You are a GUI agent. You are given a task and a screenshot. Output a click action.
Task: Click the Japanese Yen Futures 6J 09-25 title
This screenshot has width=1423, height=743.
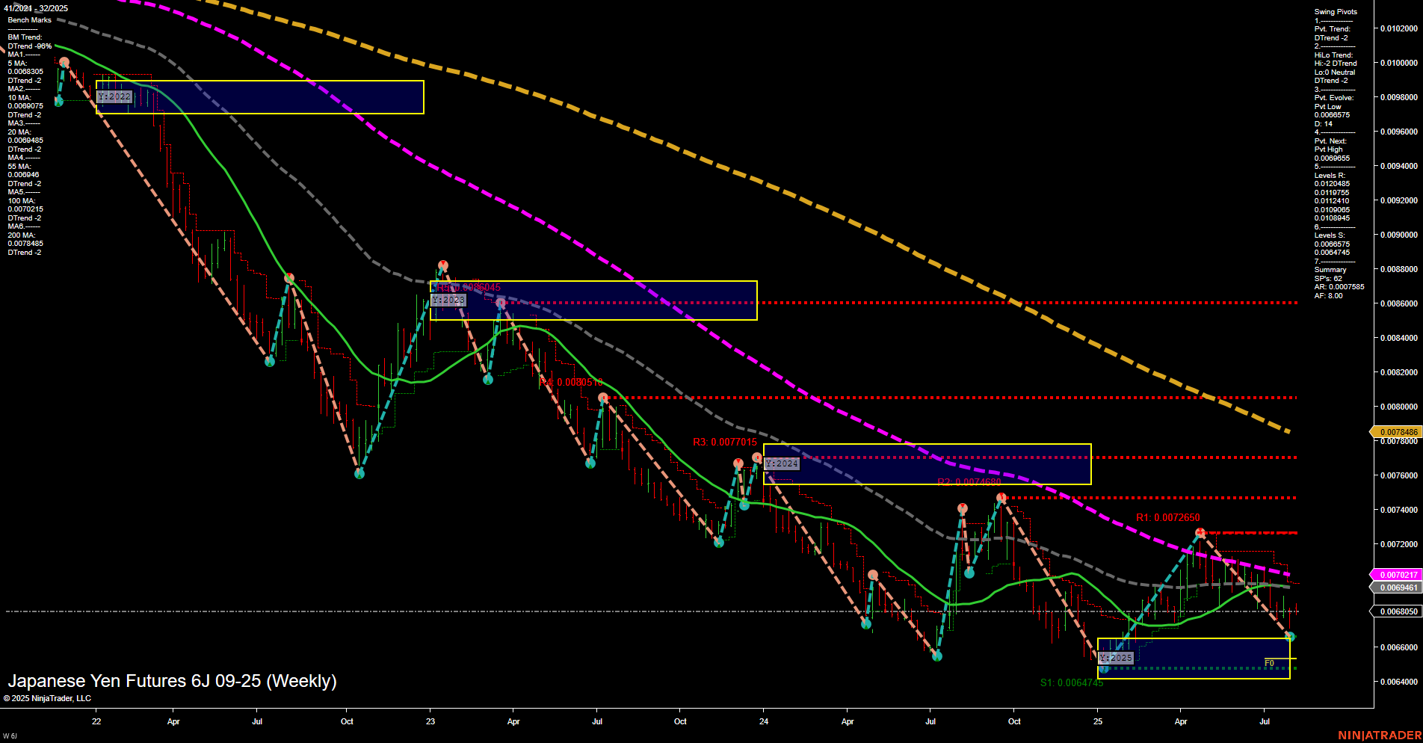tap(172, 681)
